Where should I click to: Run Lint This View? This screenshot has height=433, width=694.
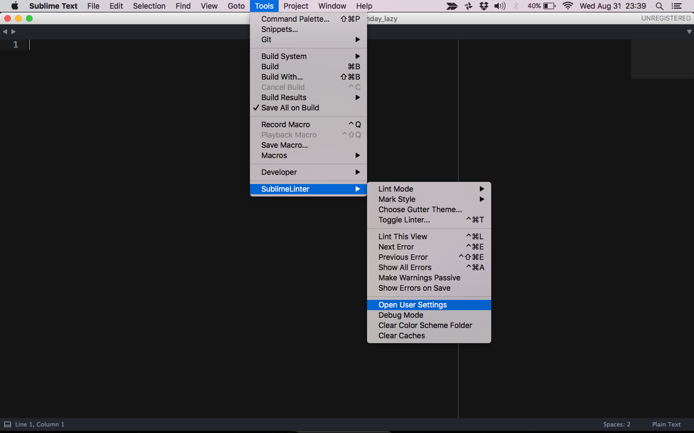[429, 237]
